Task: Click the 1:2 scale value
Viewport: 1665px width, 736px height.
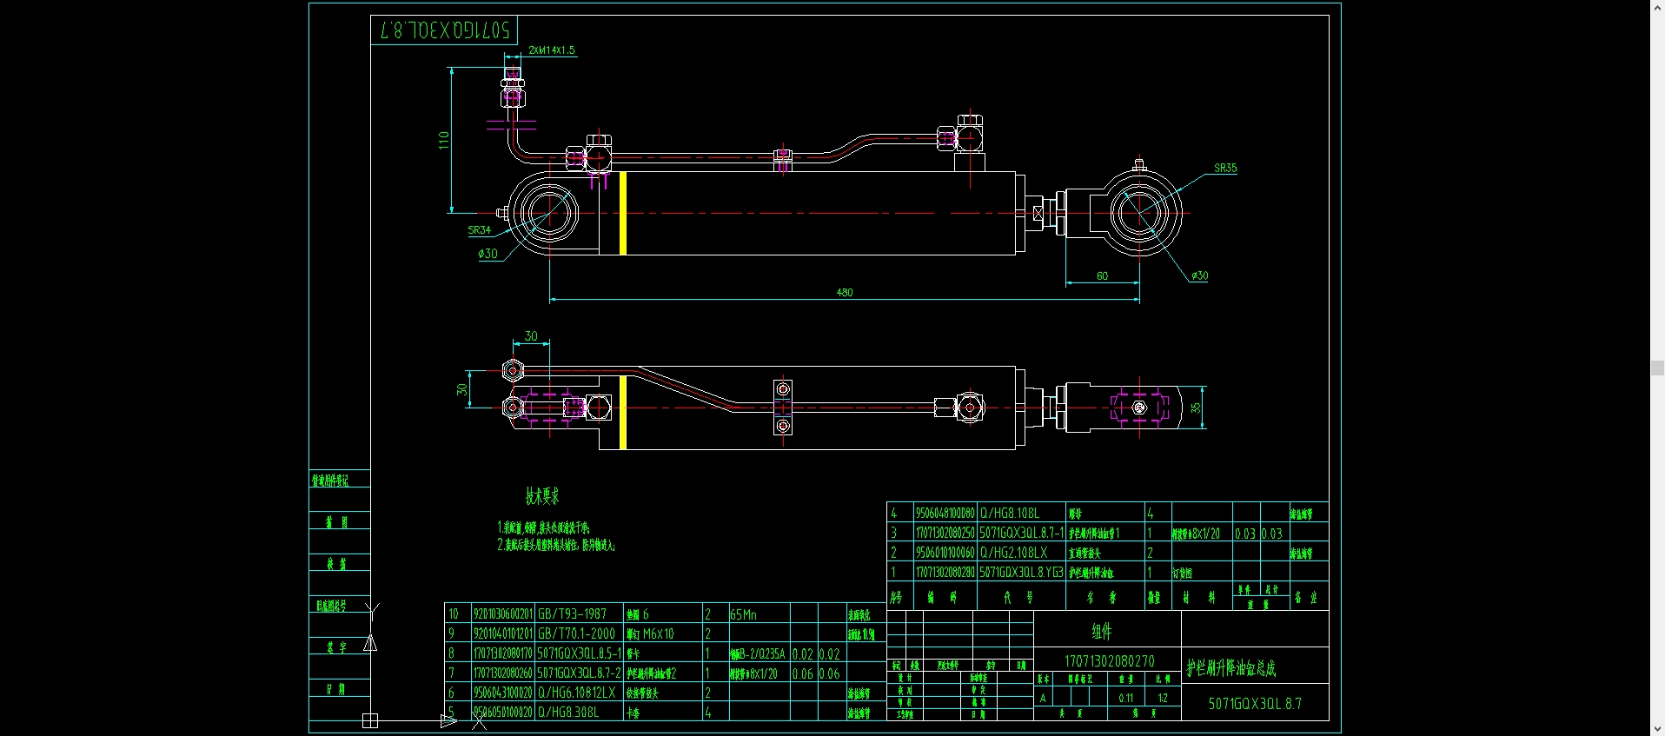Action: (1163, 698)
